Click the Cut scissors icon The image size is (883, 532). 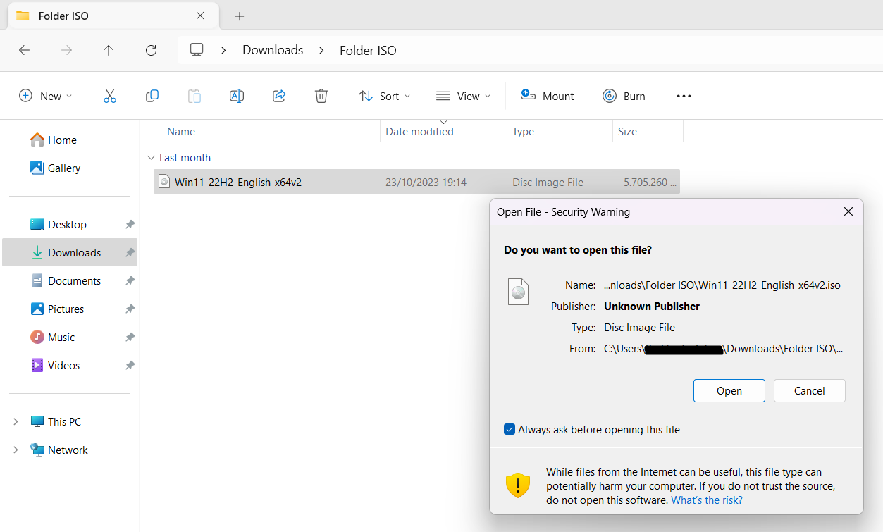tap(109, 96)
